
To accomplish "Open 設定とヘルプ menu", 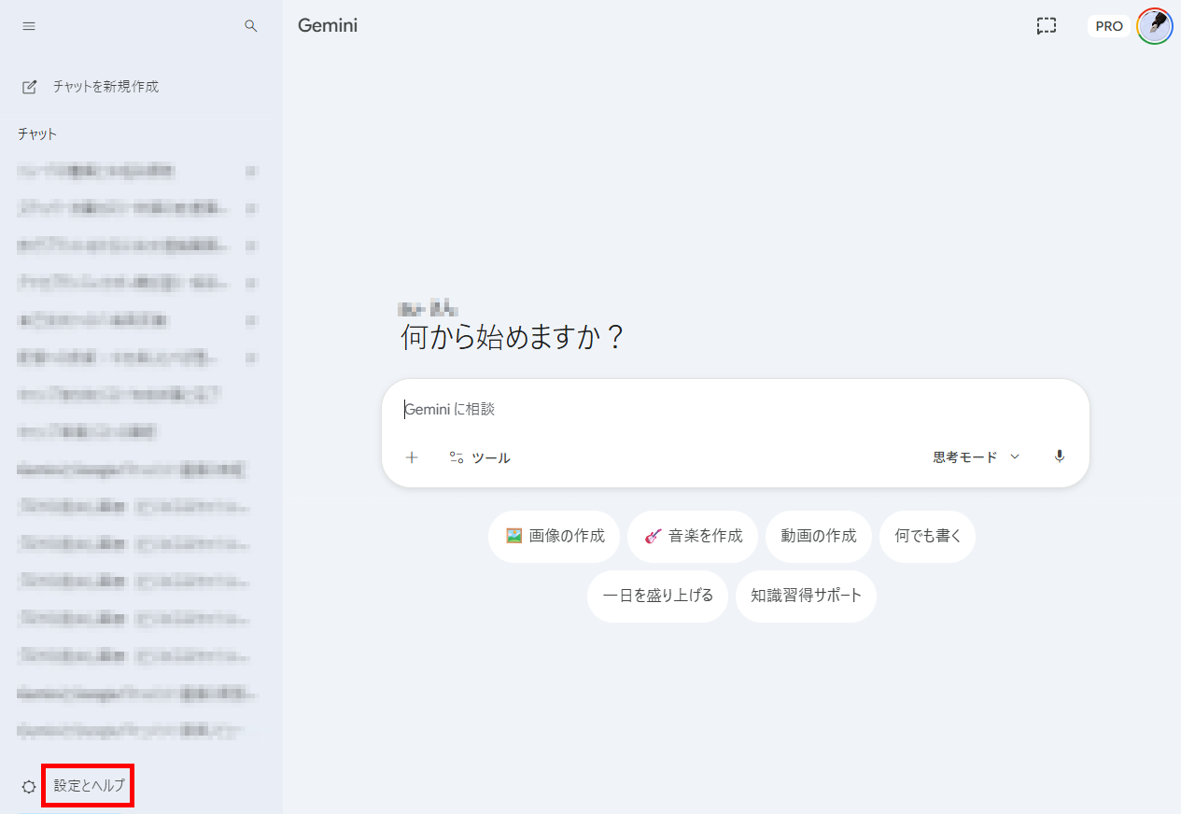I will [x=89, y=786].
